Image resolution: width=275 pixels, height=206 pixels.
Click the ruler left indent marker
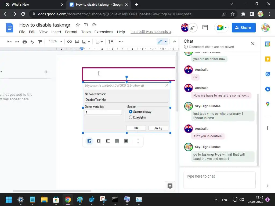pos(82,49)
